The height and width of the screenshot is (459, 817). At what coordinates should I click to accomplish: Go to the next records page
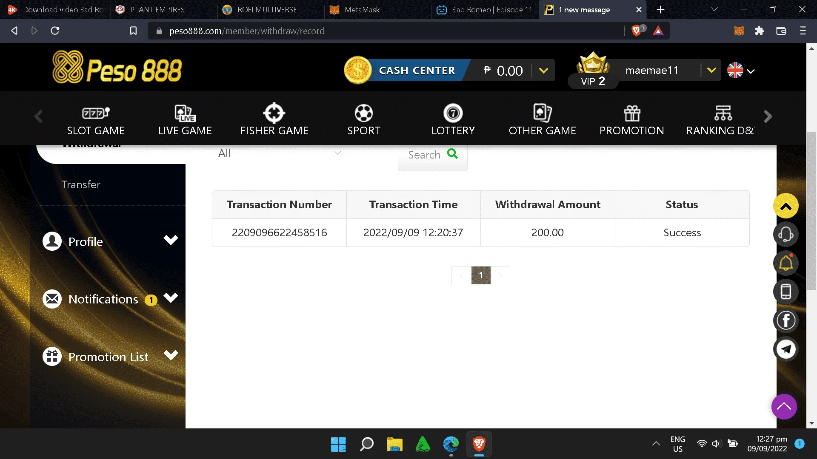point(500,275)
